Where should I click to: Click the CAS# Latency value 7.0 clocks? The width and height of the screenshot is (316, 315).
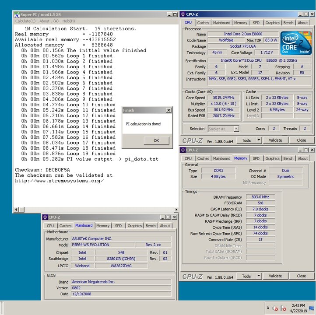click(260, 209)
